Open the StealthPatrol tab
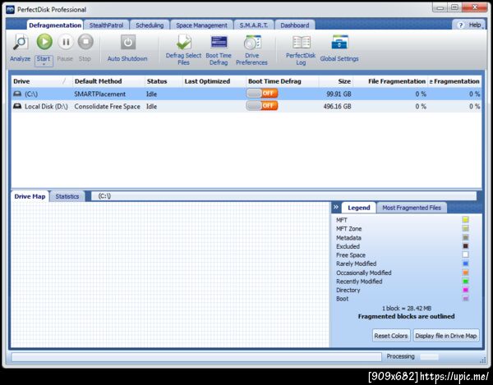Viewport: 493px width, 385px height. (106, 25)
